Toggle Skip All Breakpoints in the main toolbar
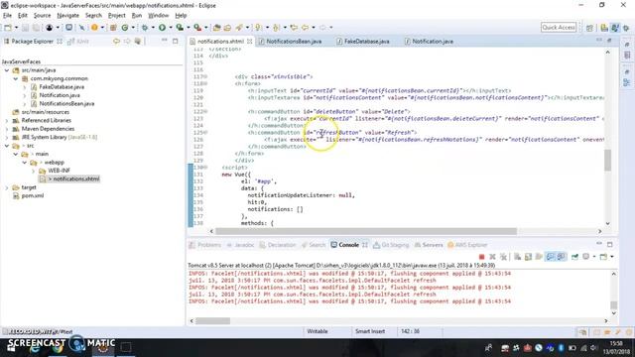Viewport: 635px width, 357px height. tap(81, 27)
